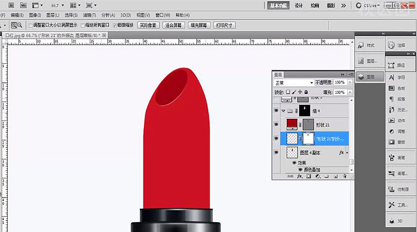The height and width of the screenshot is (232, 417).
Task: Open the 仿制源 (Clone Source) panel icon
Action: click(x=391, y=189)
